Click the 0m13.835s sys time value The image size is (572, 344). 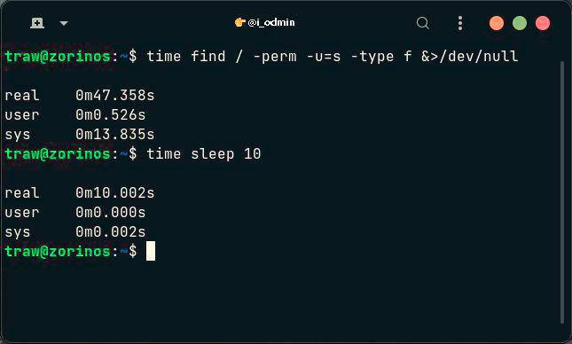[x=115, y=135]
